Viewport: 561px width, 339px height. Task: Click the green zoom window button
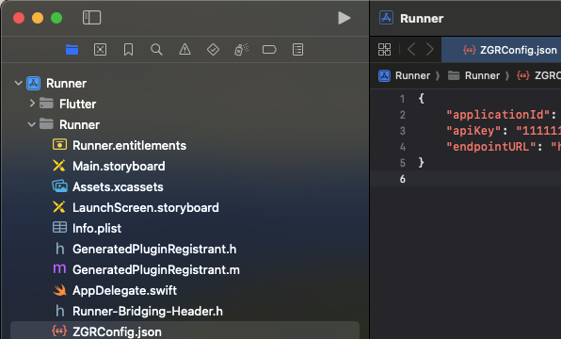(x=56, y=18)
